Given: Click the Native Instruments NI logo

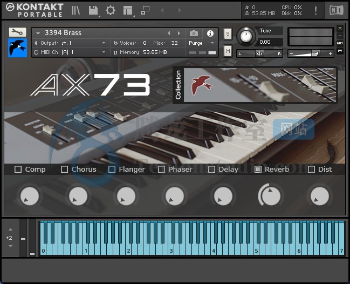Looking at the screenshot, I should (x=337, y=10).
